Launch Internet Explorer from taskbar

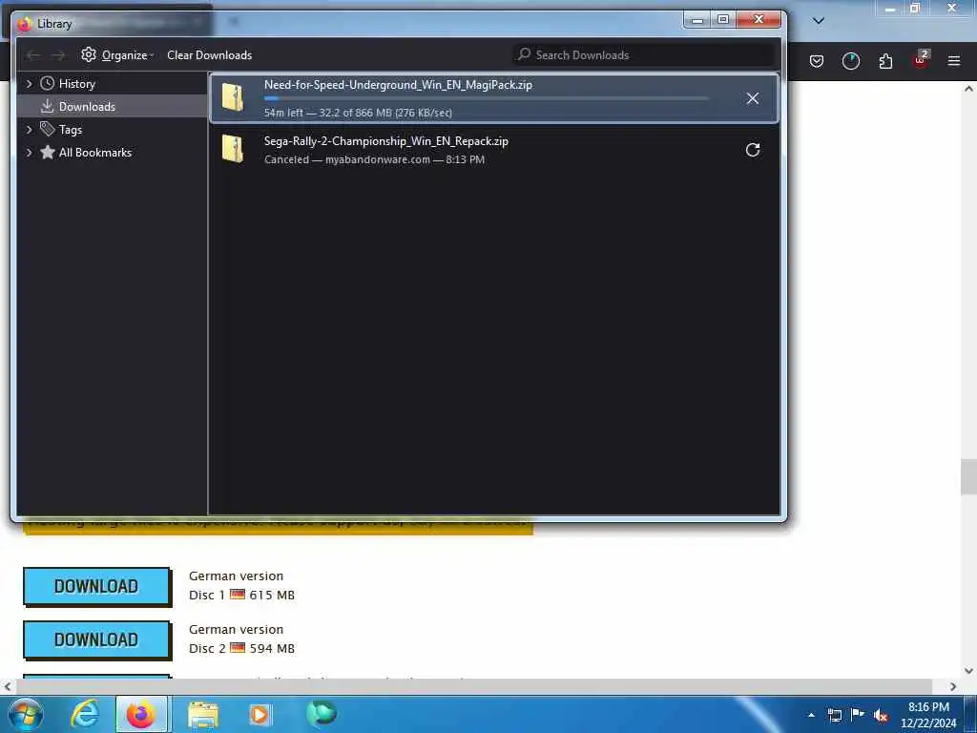click(x=85, y=714)
